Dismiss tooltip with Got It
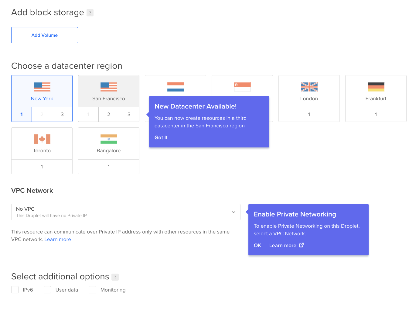The height and width of the screenshot is (311, 416). pos(161,138)
